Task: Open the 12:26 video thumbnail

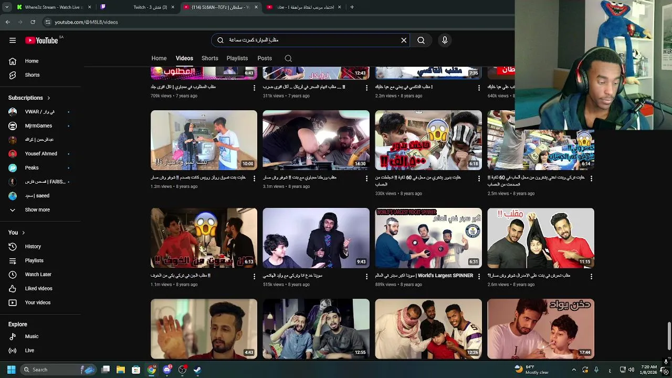Action: tap(428, 329)
